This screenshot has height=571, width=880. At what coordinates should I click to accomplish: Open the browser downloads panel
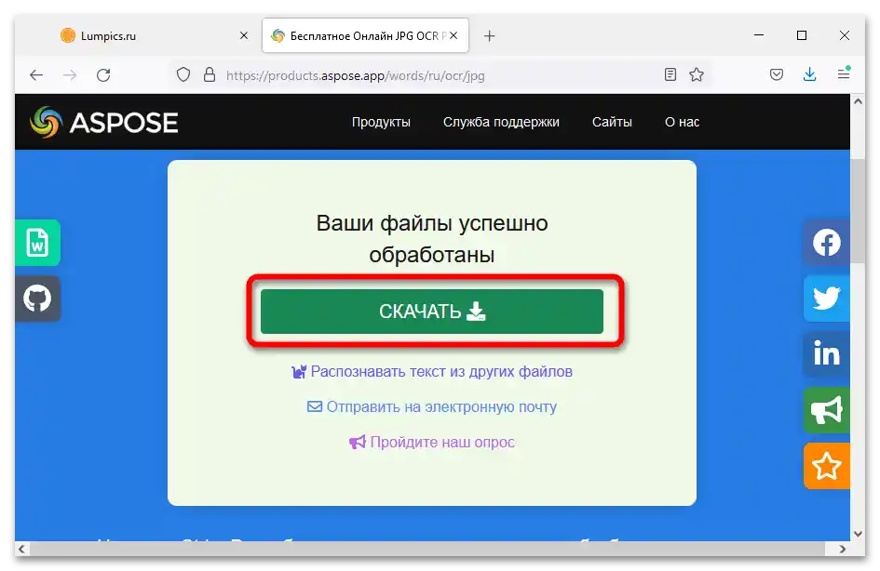[x=810, y=74]
